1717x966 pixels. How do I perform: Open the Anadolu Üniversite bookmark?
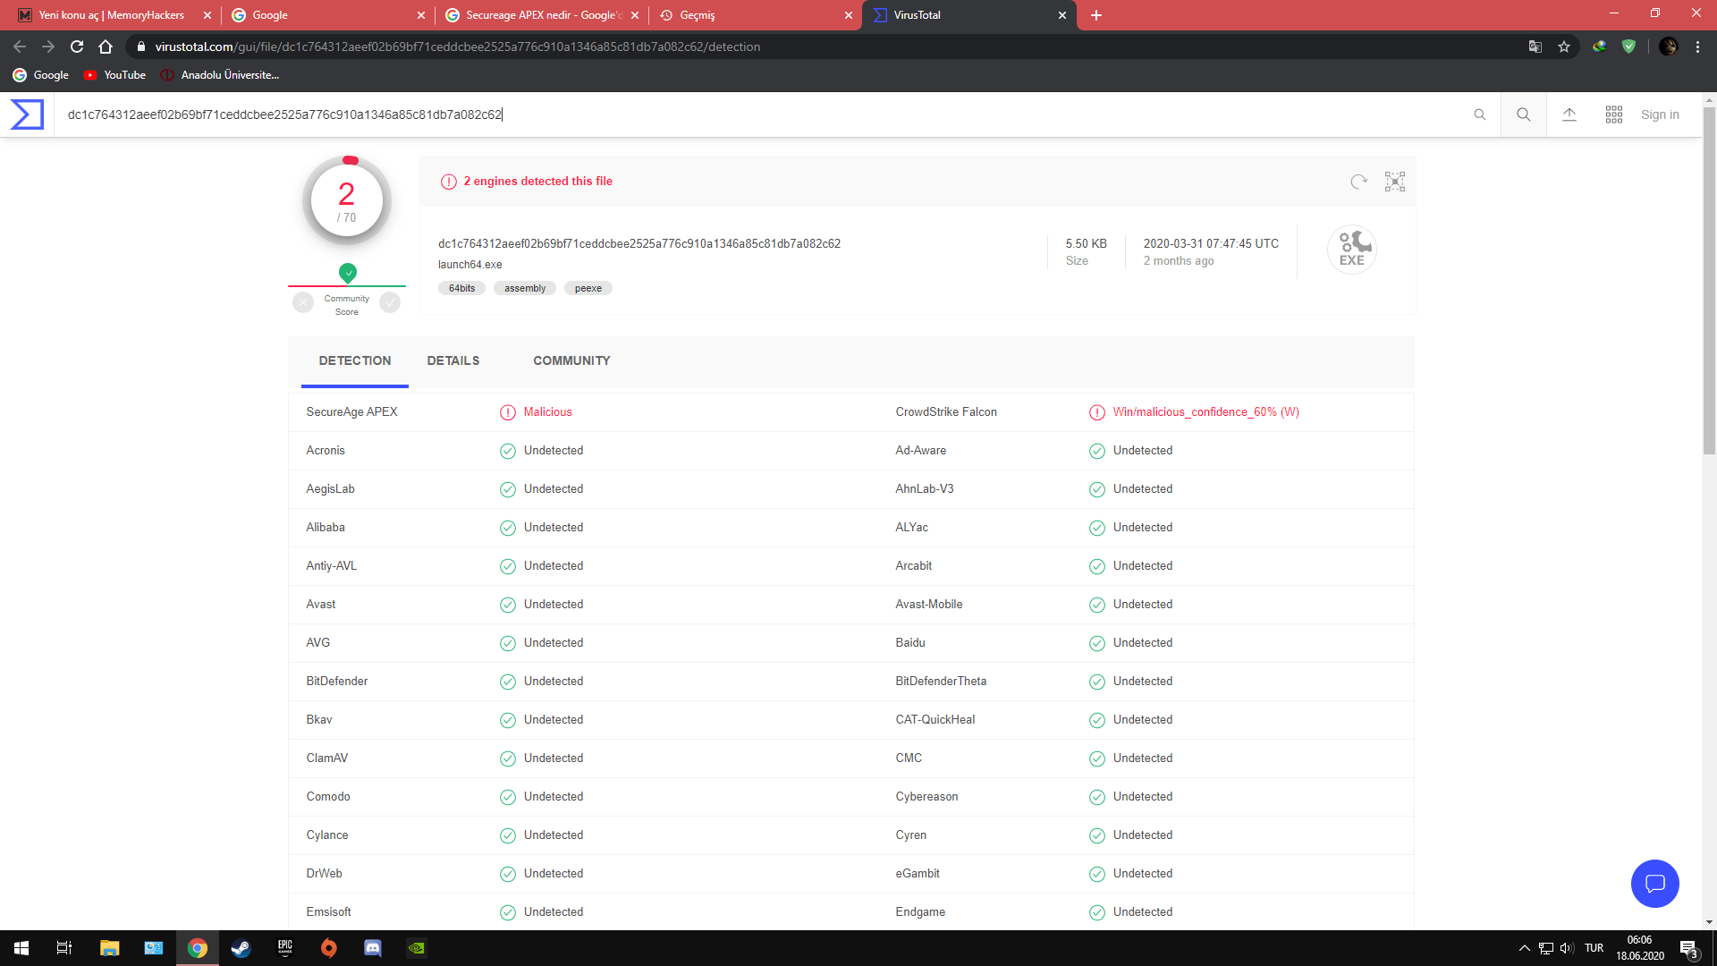(x=220, y=75)
